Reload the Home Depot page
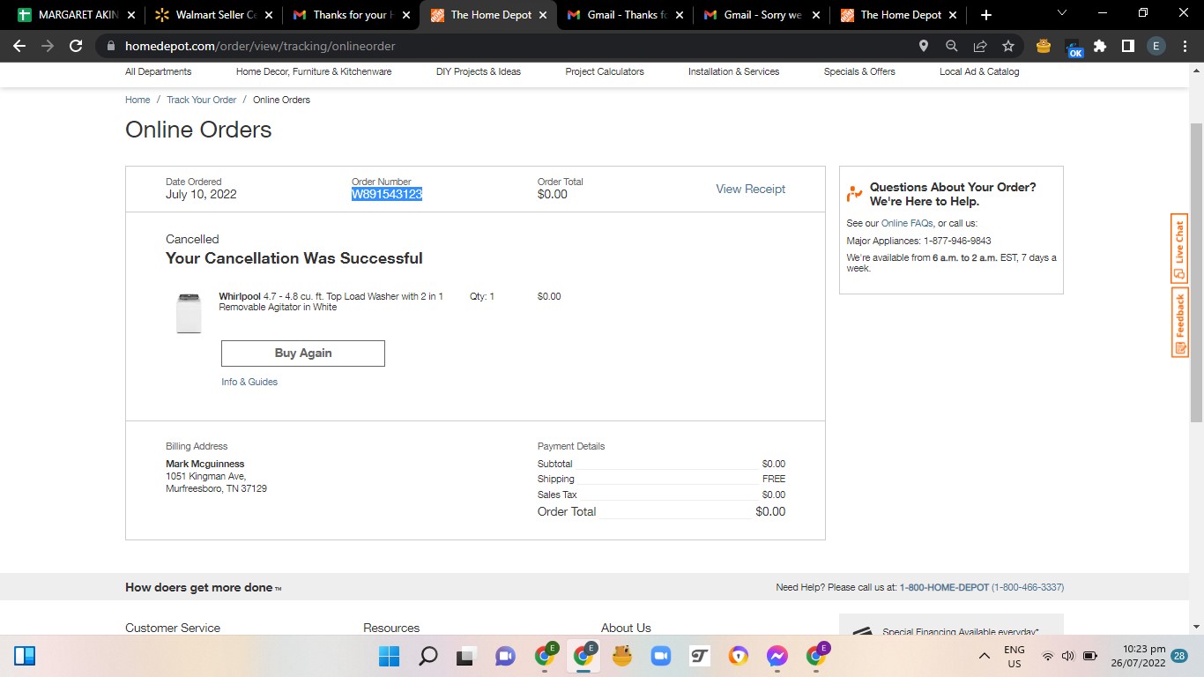The width and height of the screenshot is (1204, 677). point(76,46)
